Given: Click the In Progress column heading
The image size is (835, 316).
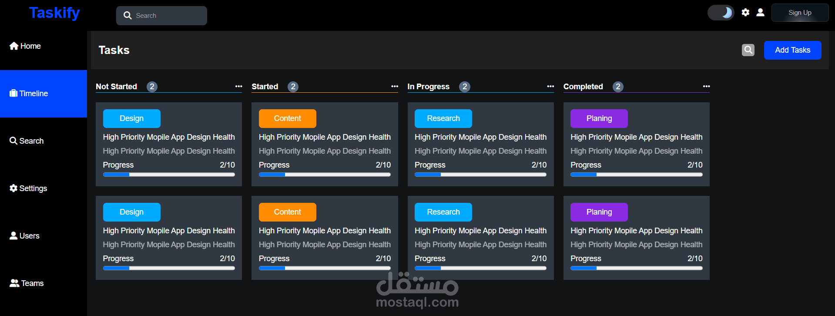Looking at the screenshot, I should 428,87.
